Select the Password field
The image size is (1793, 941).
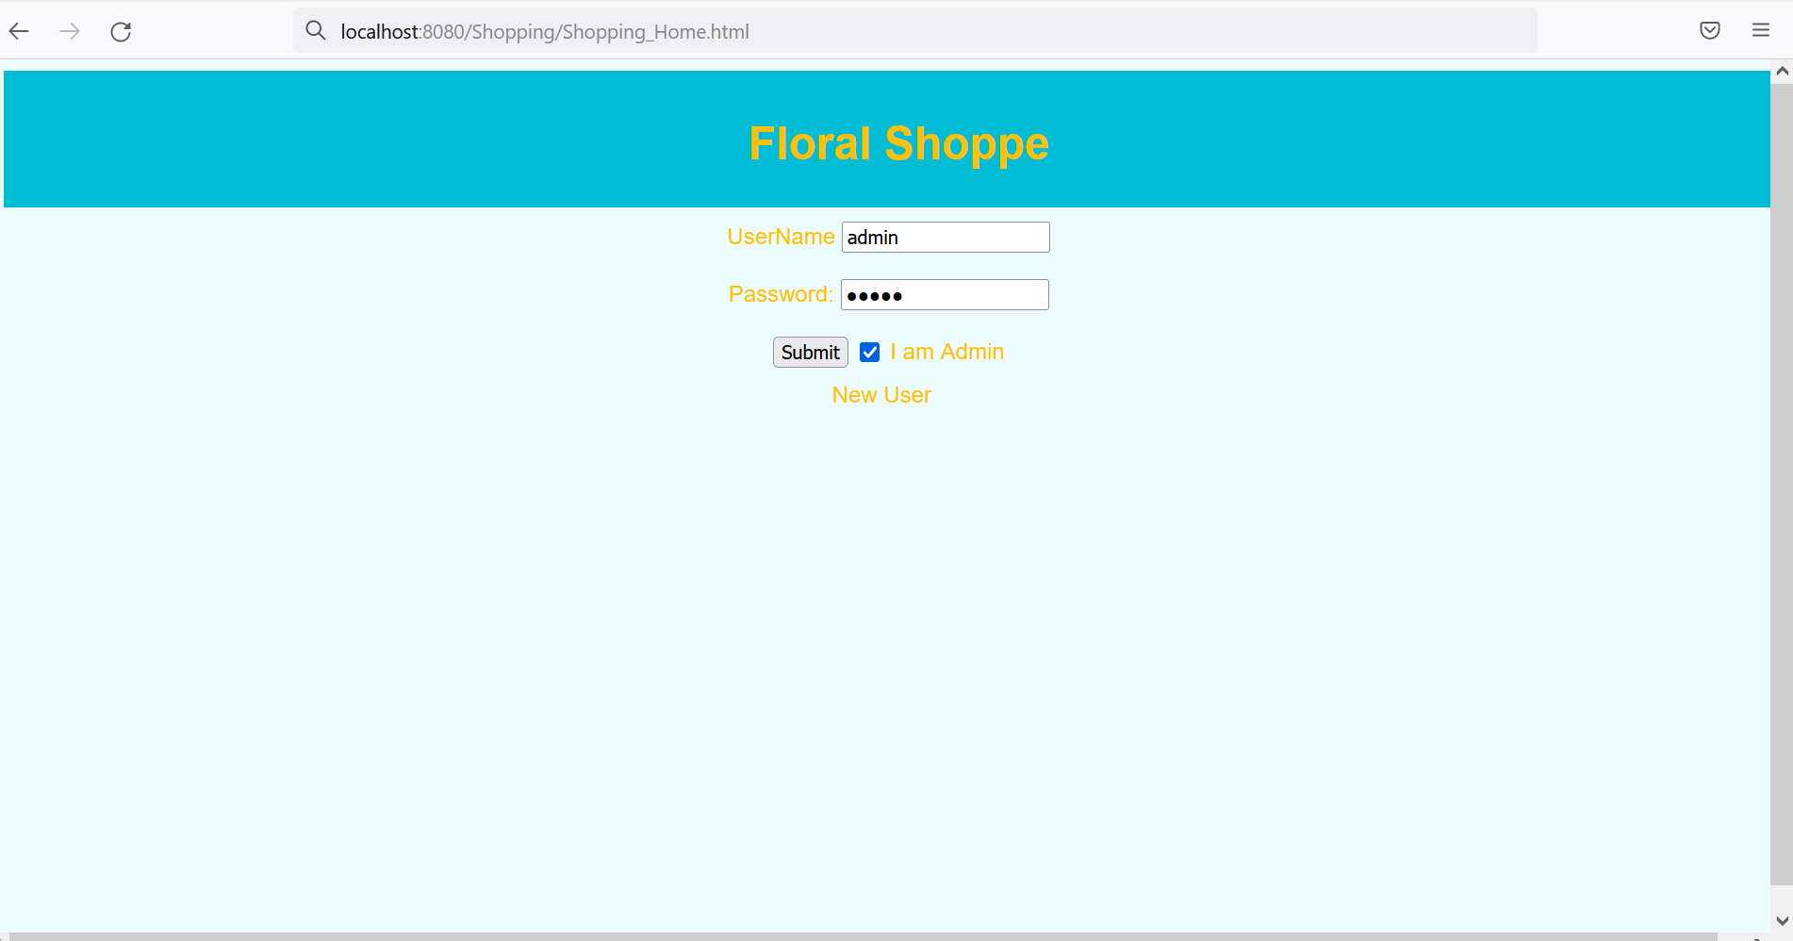[945, 294]
